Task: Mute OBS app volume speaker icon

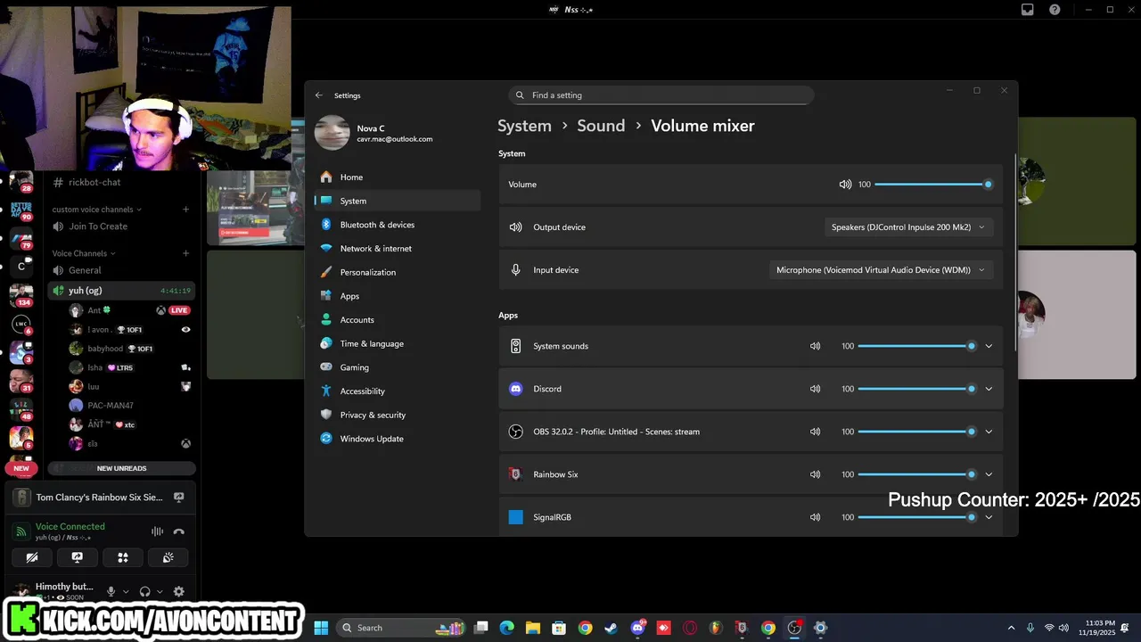Action: (815, 432)
